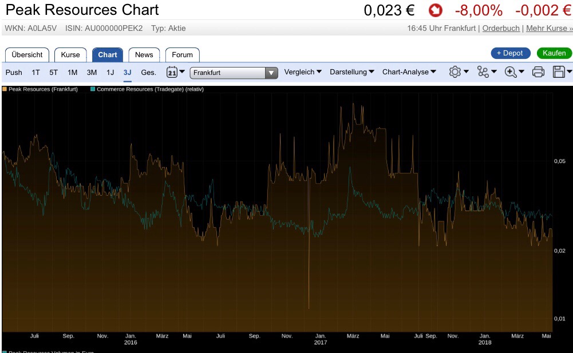
Task: Select Push time range
Action: pos(14,72)
